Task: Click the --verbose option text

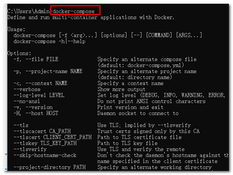Action: 27,89
